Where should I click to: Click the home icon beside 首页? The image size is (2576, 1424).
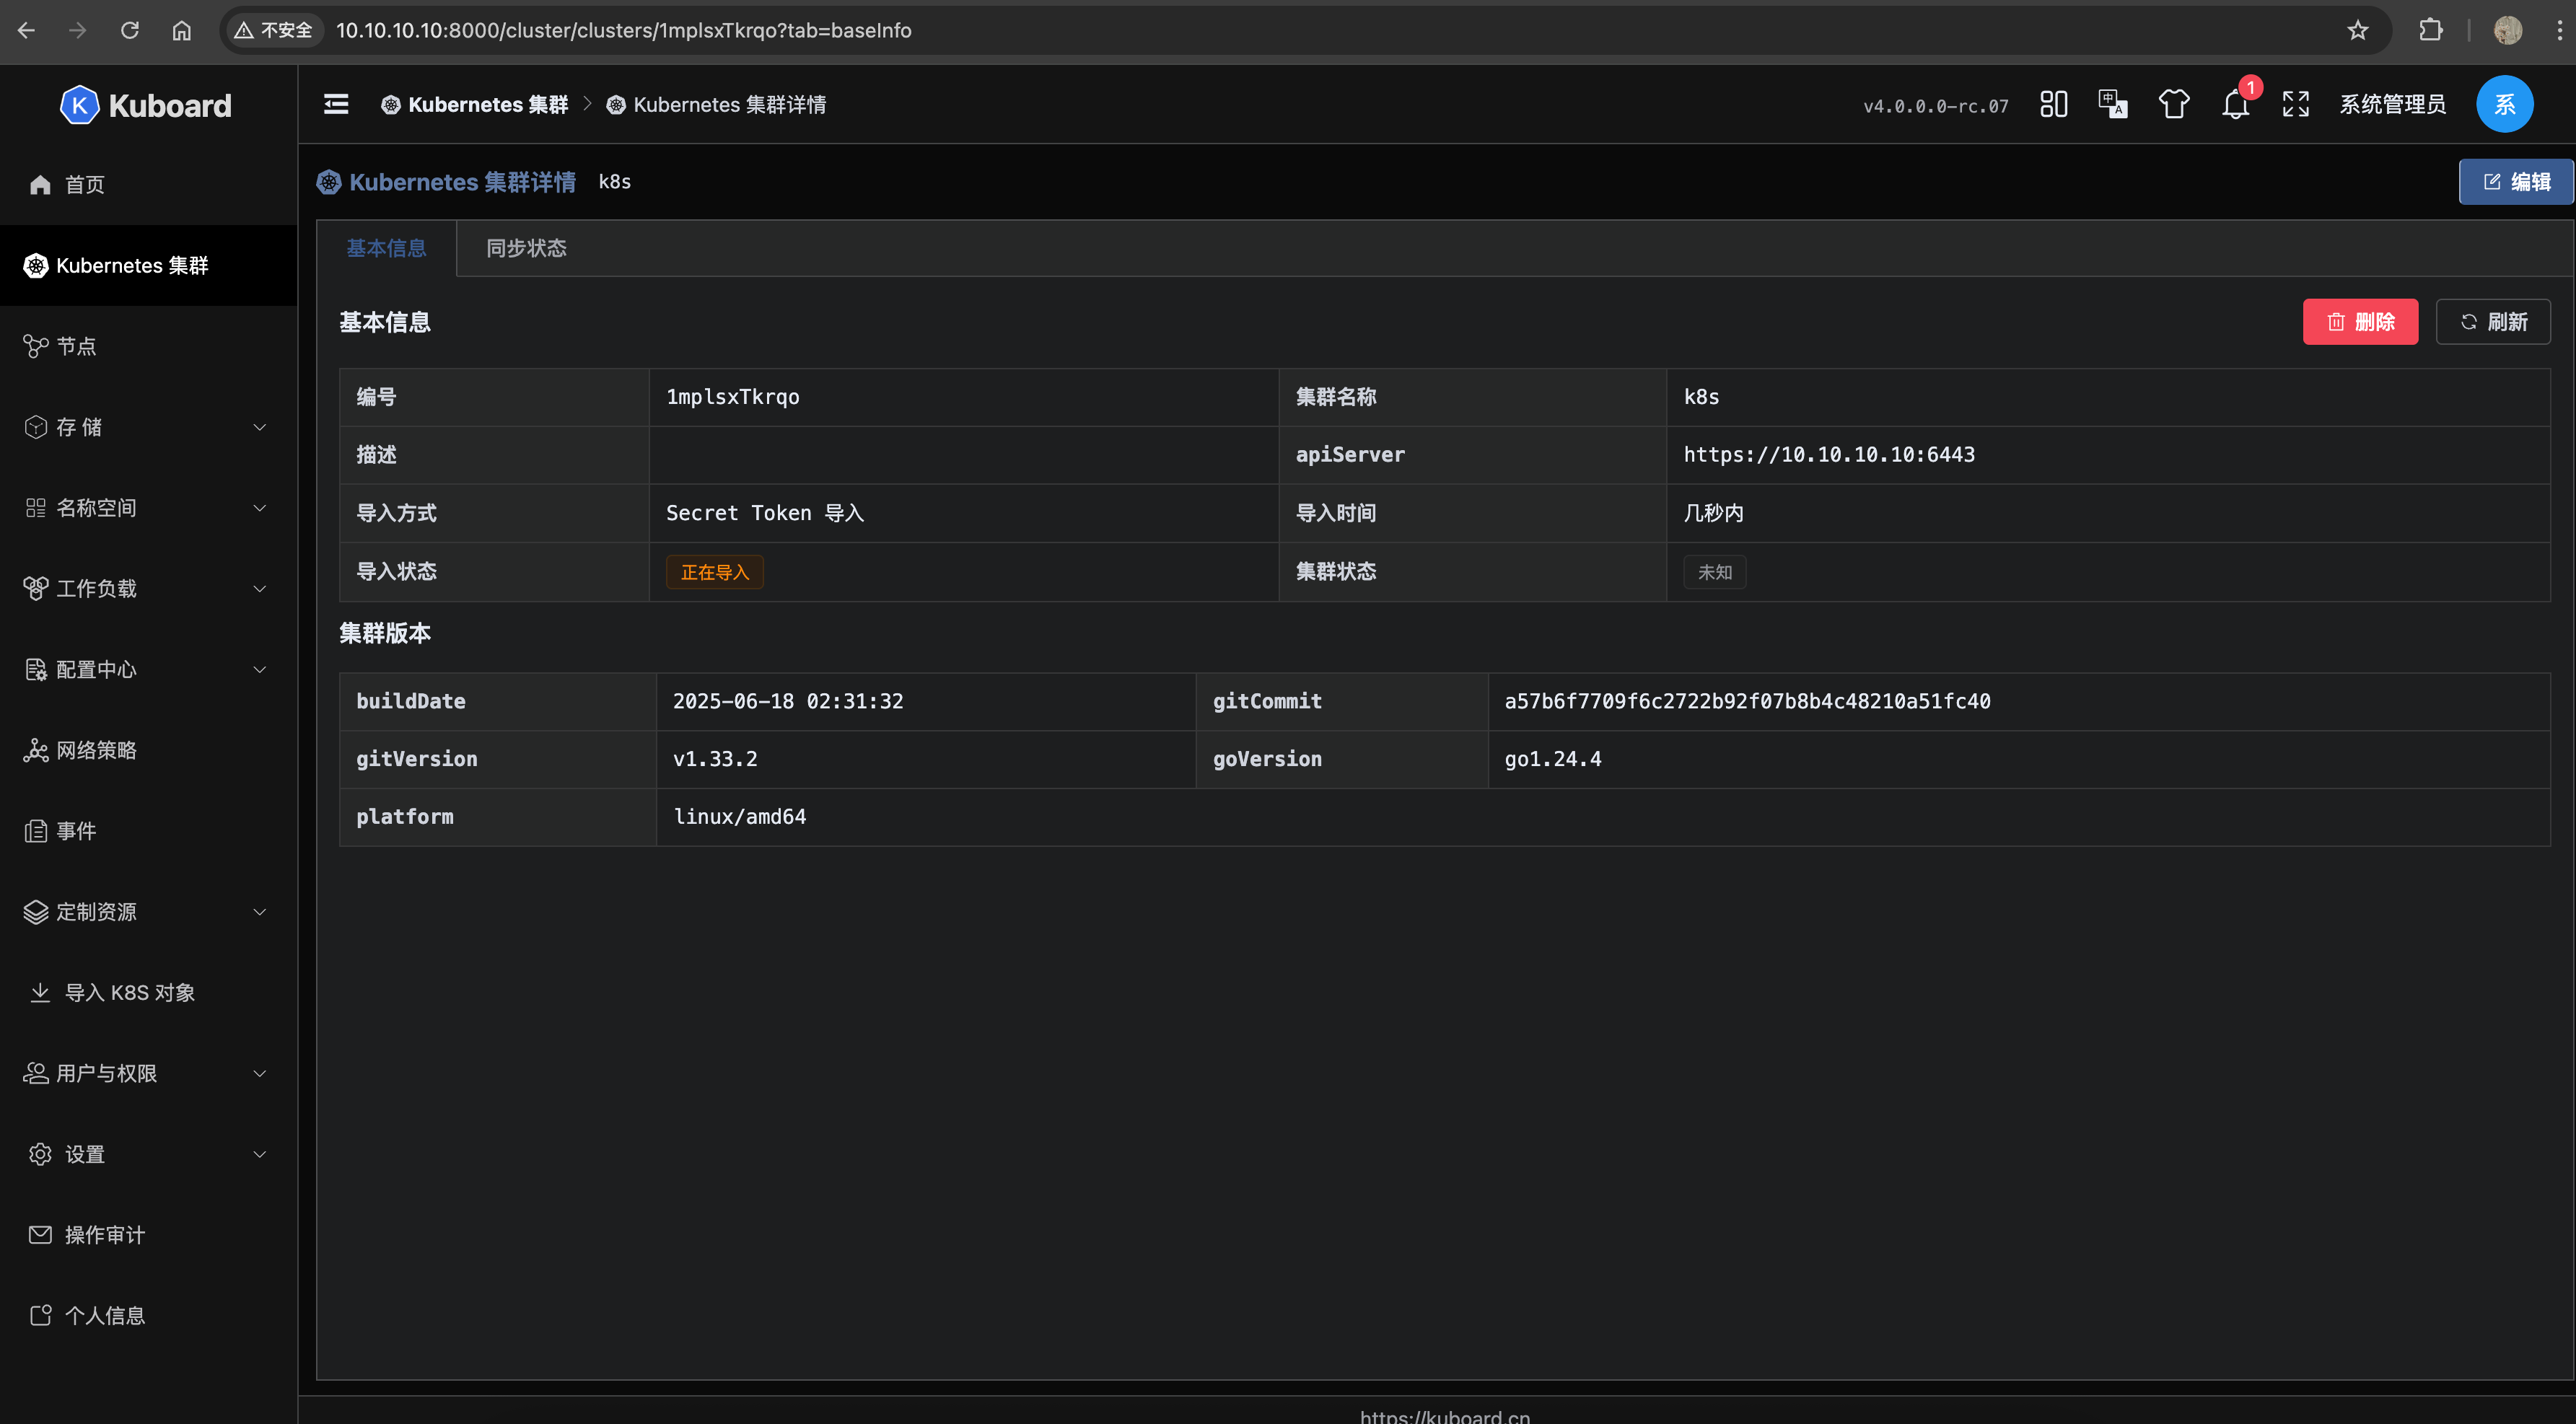40,184
